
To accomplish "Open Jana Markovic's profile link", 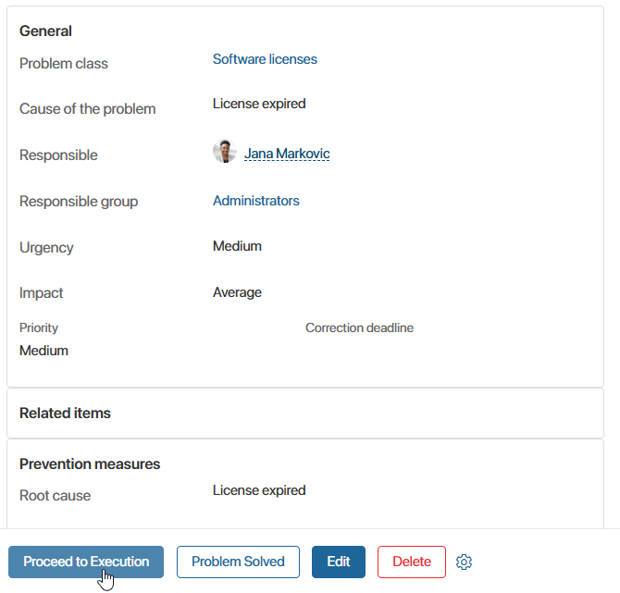I will [287, 154].
